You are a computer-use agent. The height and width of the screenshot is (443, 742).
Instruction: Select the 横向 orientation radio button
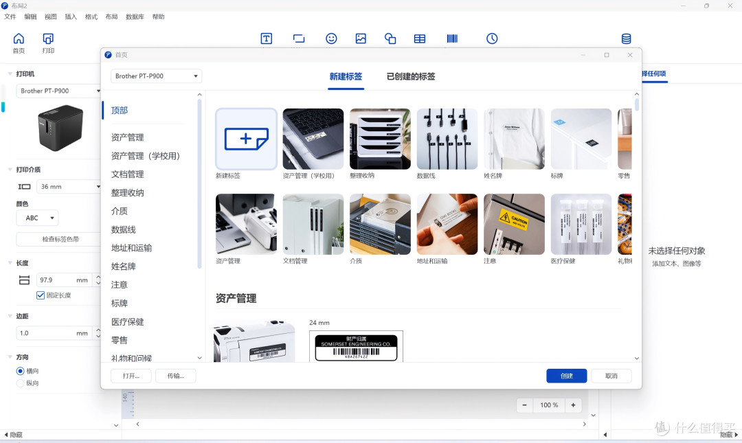point(21,371)
